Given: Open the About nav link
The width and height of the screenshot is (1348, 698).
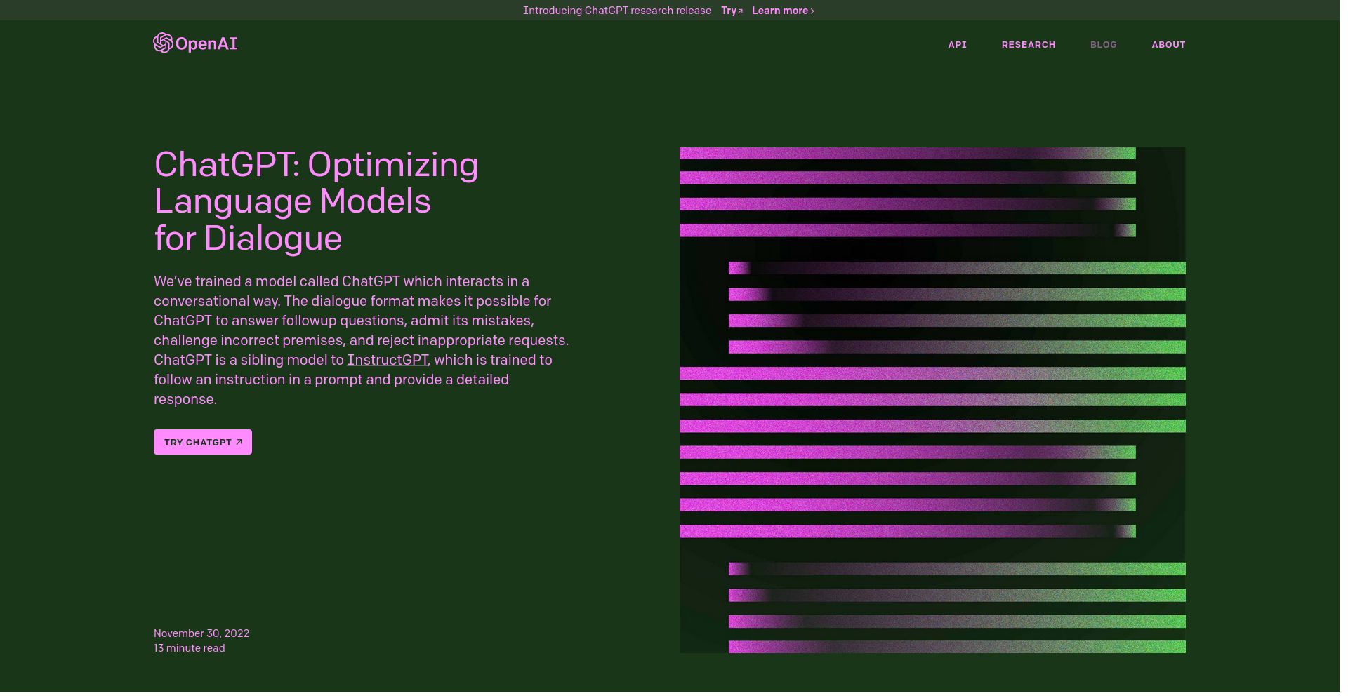Looking at the screenshot, I should (x=1168, y=45).
